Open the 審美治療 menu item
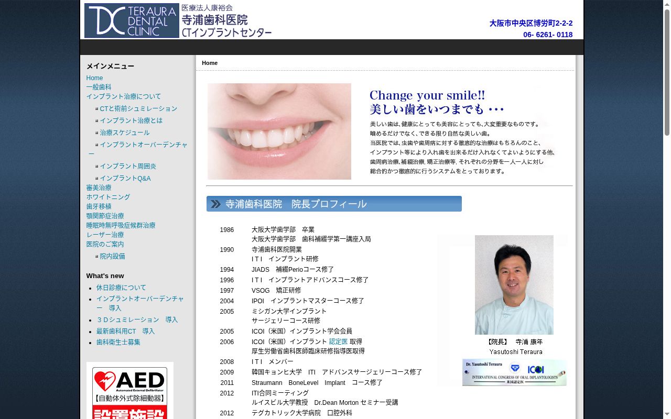This screenshot has height=419, width=671. pyautogui.click(x=99, y=188)
